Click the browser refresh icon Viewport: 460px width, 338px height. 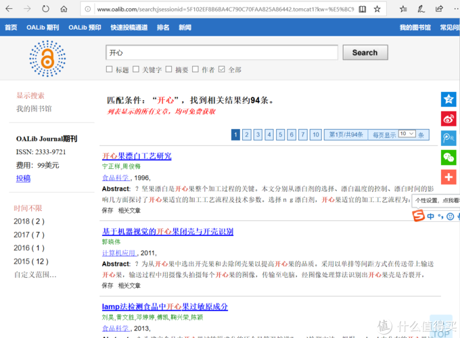[45, 9]
